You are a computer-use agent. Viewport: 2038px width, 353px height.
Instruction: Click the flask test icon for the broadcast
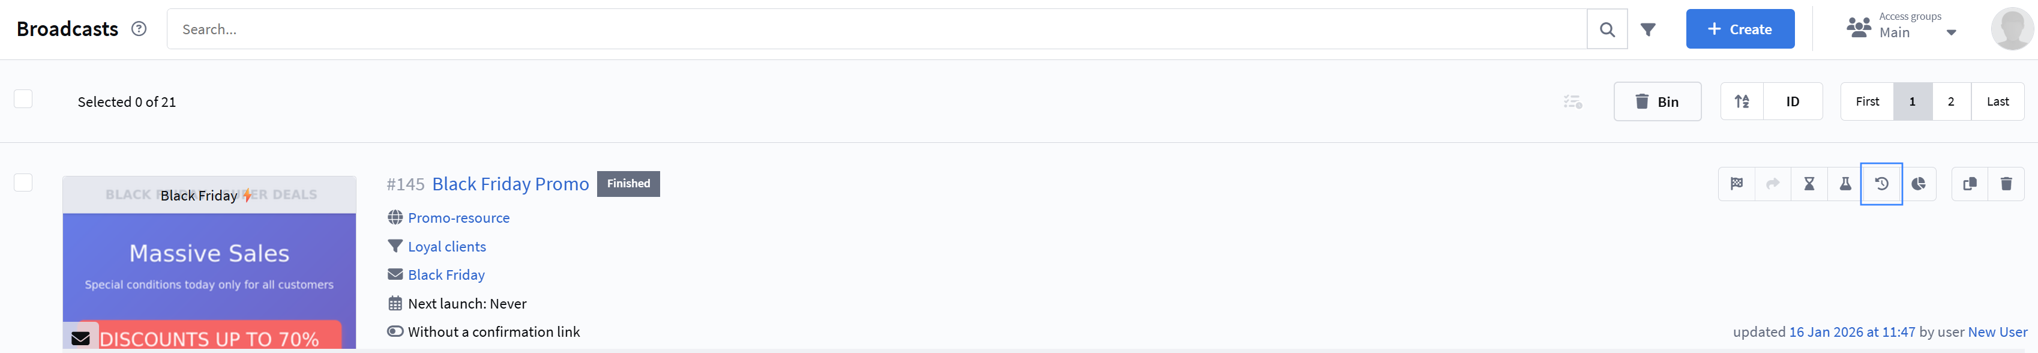pyautogui.click(x=1845, y=184)
